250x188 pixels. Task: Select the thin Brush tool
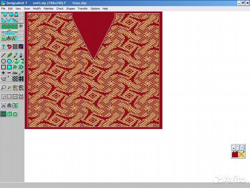click(x=15, y=55)
